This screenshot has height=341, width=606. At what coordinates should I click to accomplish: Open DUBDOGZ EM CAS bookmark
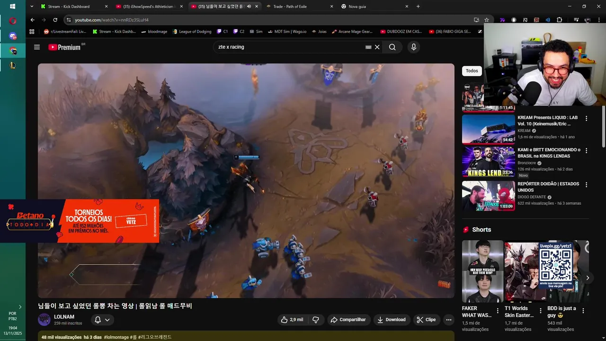[401, 32]
